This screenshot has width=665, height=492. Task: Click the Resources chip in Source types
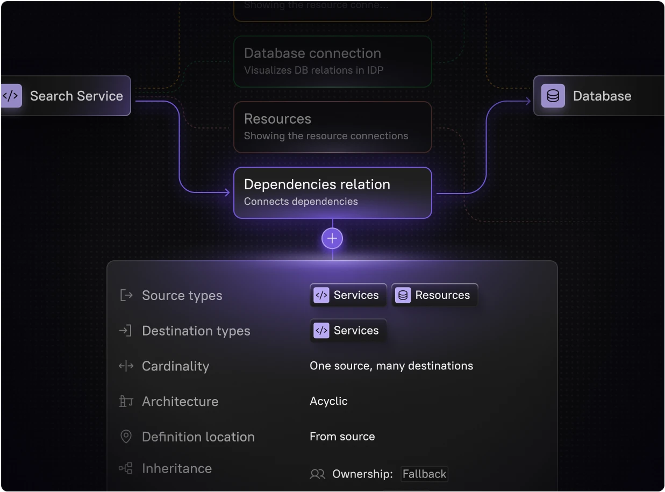434,295
